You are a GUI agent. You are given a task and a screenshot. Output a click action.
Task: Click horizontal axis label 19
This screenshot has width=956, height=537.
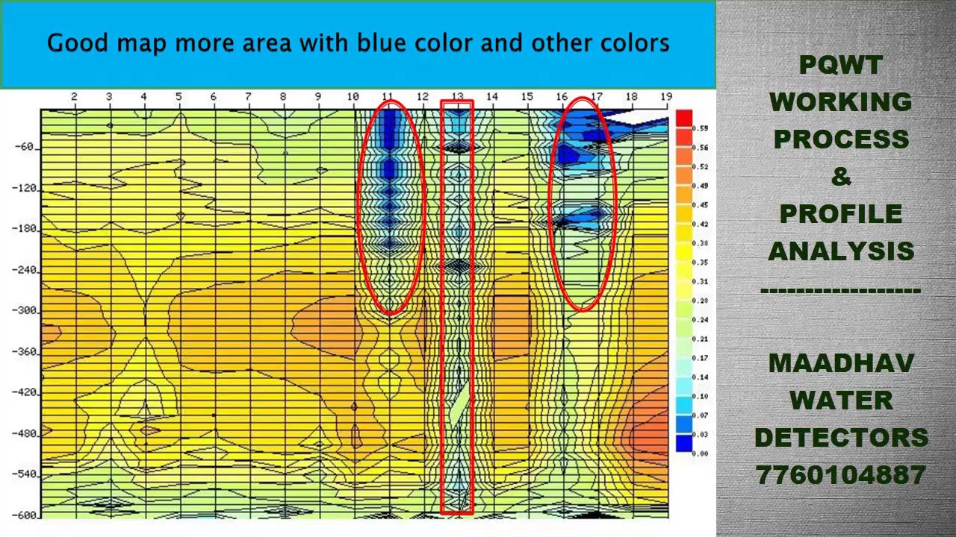coord(666,97)
